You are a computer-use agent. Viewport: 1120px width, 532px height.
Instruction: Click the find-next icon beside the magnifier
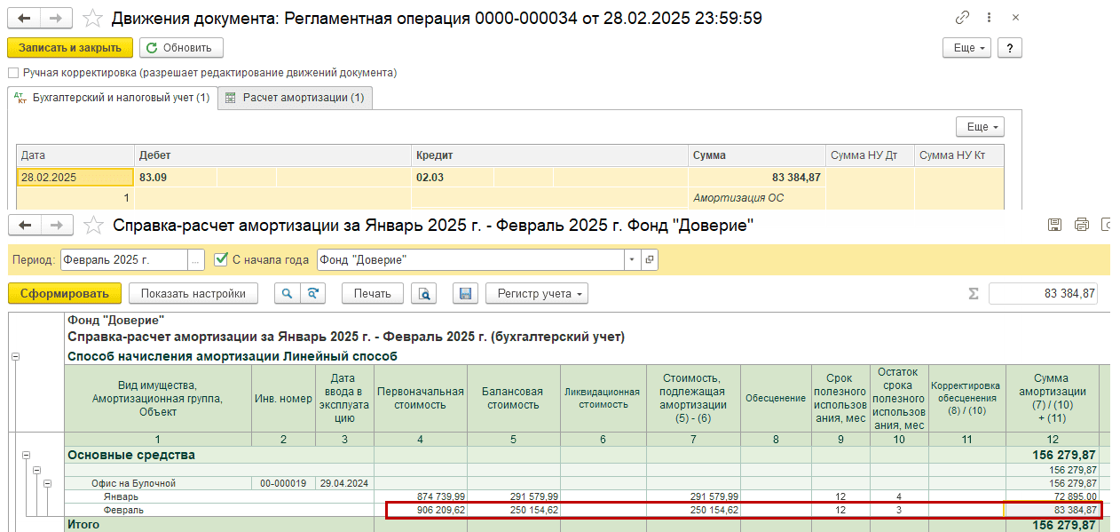pyautogui.click(x=312, y=293)
